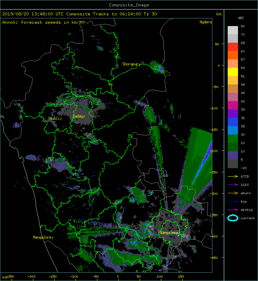Click the 'km' unit label beside the timestamp
This screenshot has width=258, height=281.
tap(219, 14)
